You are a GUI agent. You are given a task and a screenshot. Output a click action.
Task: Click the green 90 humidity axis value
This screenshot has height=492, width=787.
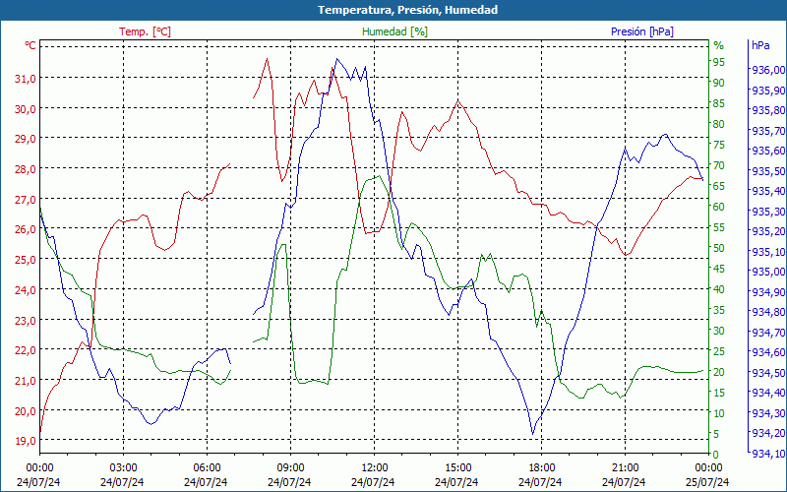click(x=719, y=83)
